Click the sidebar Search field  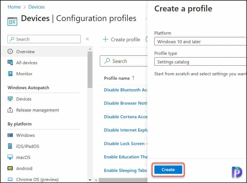(x=44, y=39)
